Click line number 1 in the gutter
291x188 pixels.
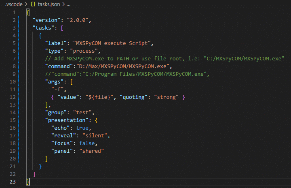[14, 13]
